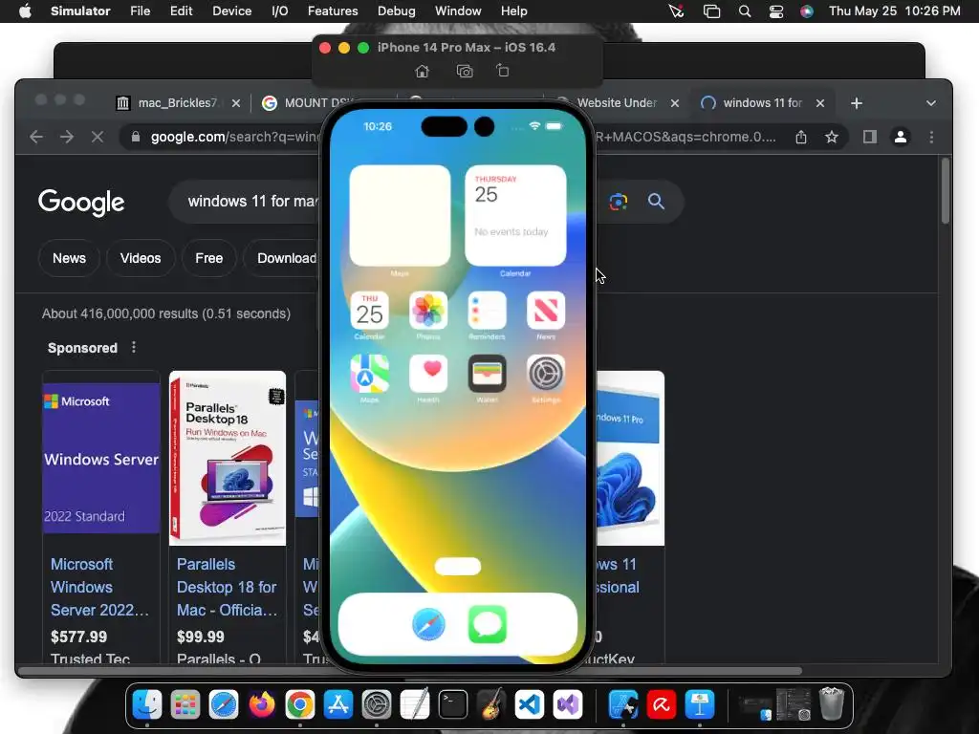Open Visual Studio Code from Dock
Screen dimensions: 979x734
[529, 704]
